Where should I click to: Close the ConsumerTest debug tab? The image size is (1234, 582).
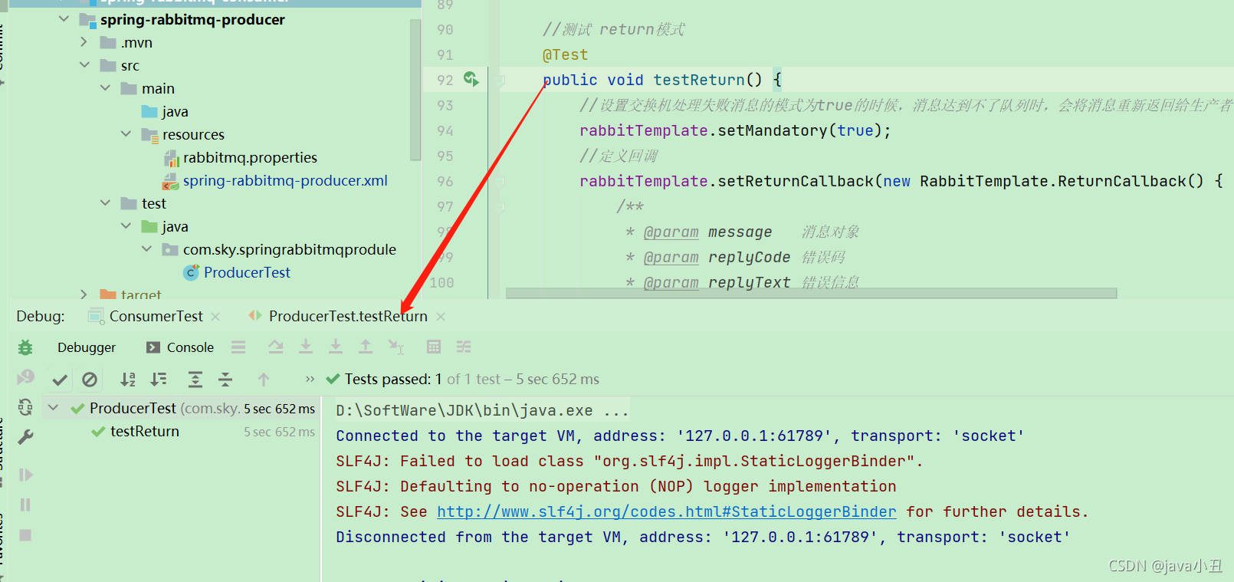(x=215, y=317)
